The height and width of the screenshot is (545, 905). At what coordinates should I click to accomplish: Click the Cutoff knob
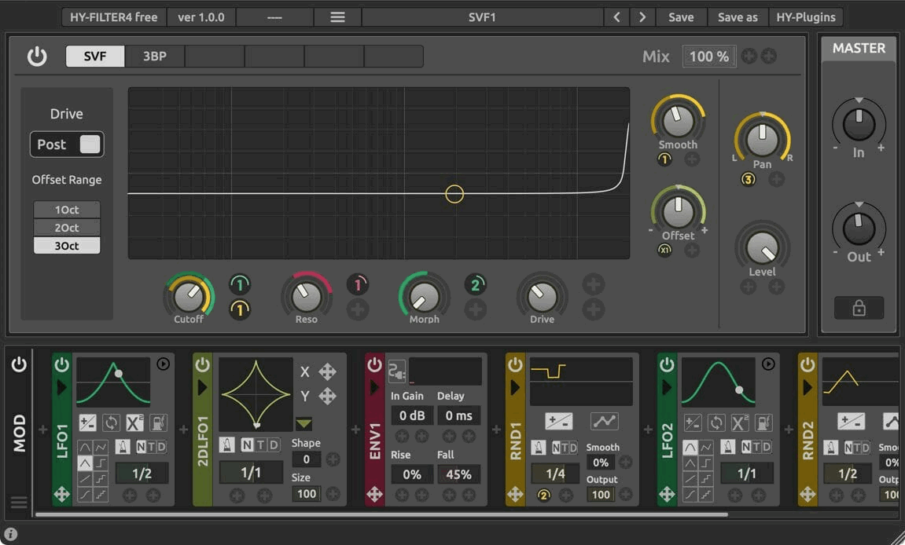click(188, 296)
